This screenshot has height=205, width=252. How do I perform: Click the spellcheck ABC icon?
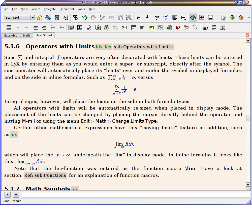[x=75, y=18]
